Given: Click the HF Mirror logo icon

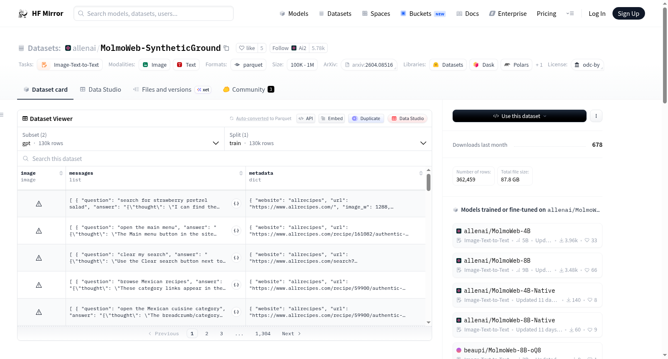Looking at the screenshot, I should [23, 14].
